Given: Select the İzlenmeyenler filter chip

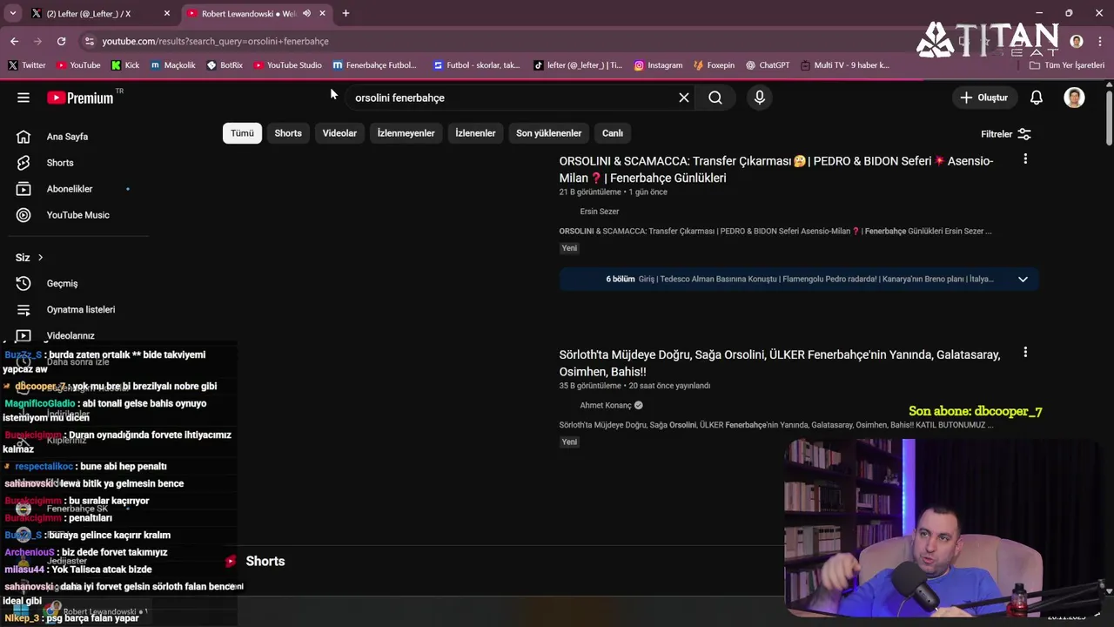Looking at the screenshot, I should pos(406,133).
